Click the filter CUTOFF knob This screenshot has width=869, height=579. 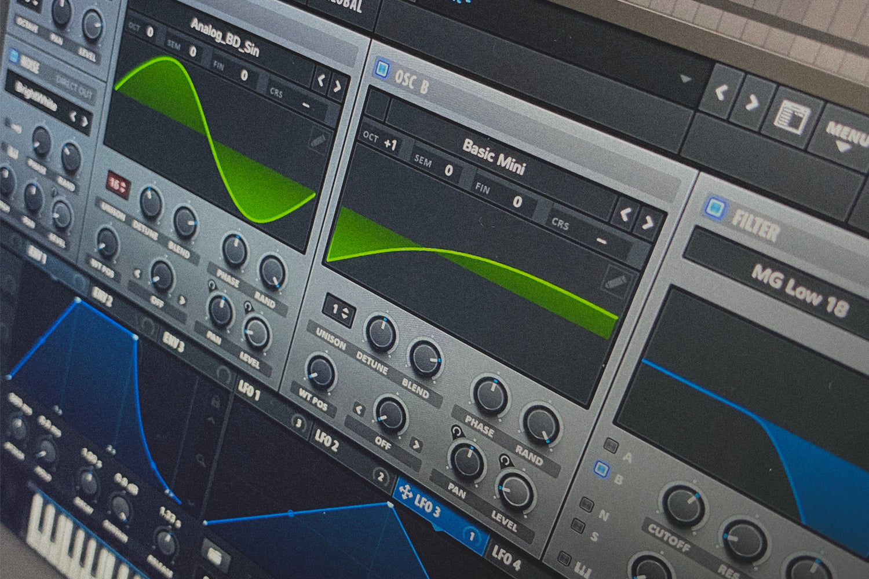point(684,505)
